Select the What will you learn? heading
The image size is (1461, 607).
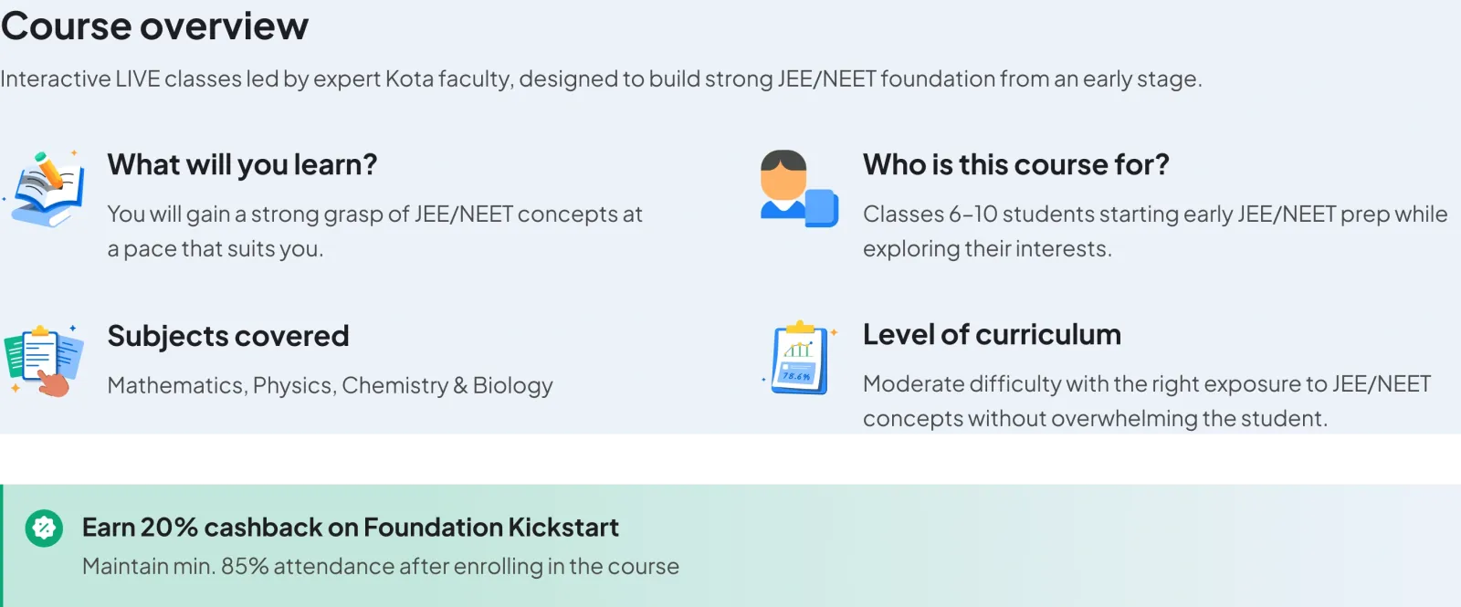[242, 164]
